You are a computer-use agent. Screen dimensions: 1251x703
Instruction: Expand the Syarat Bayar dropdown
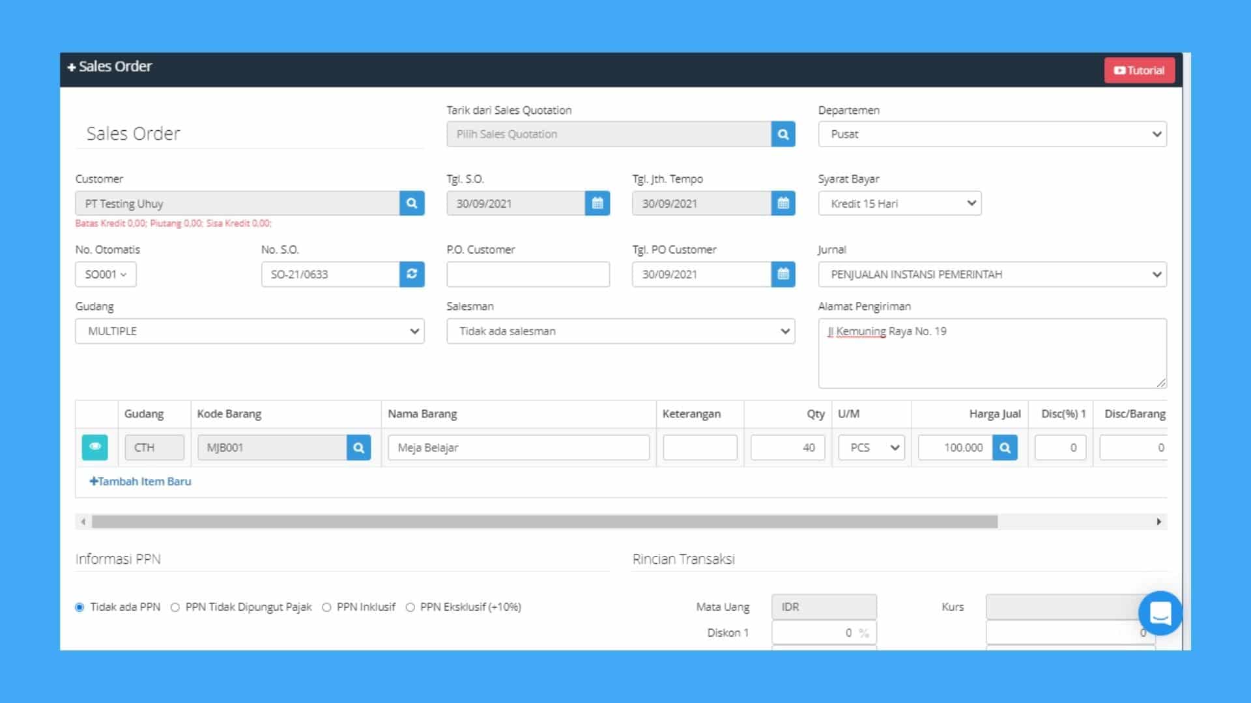coord(899,203)
